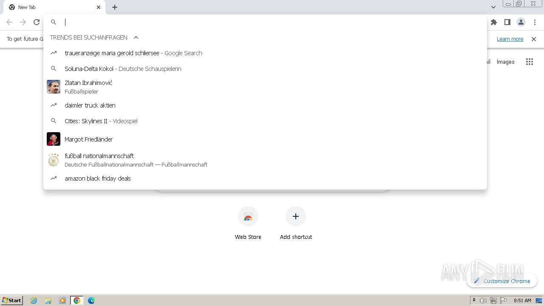This screenshot has width=544, height=306.
Task: Open File Explorer from the taskbar
Action: pyautogui.click(x=48, y=300)
